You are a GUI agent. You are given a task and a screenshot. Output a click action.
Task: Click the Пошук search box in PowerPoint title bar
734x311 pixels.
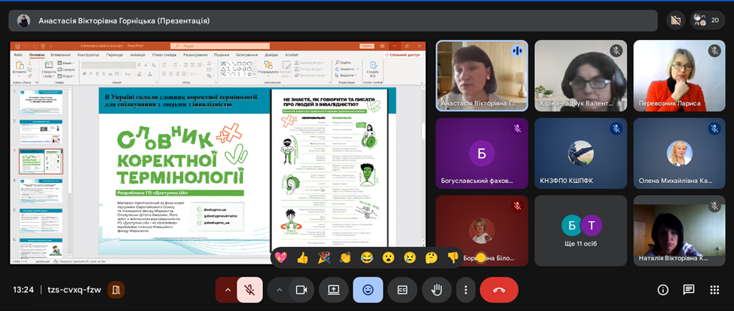click(x=220, y=46)
